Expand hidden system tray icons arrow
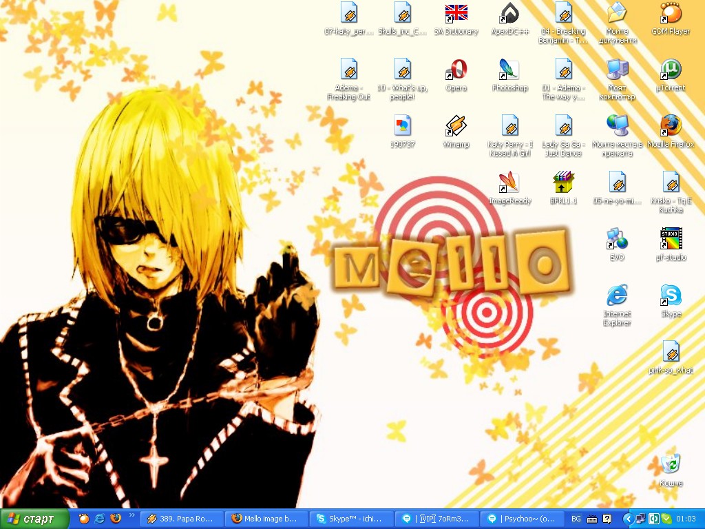The height and width of the screenshot is (529, 705). 629,519
